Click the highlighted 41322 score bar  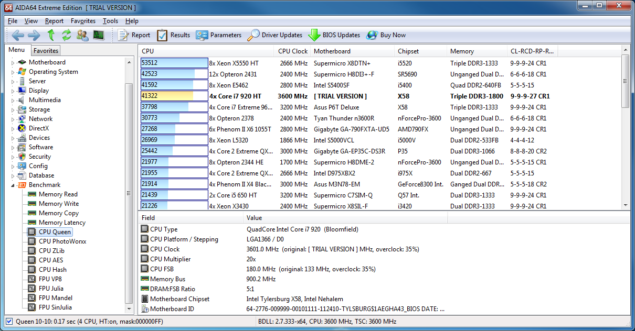click(174, 96)
